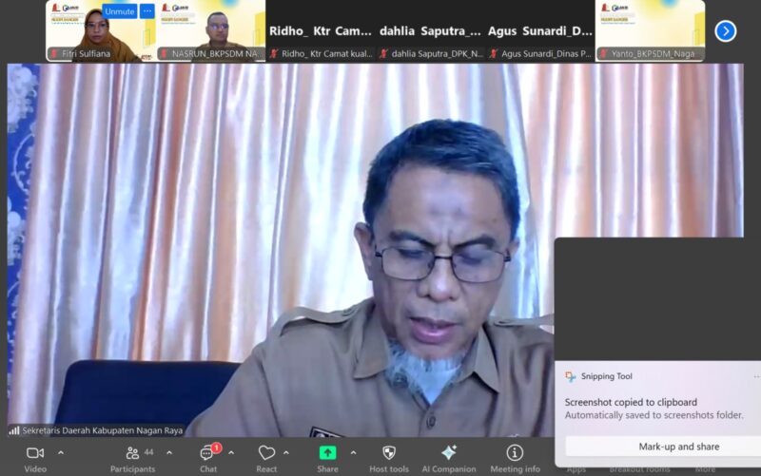Image resolution: width=761 pixels, height=476 pixels.
Task: Click Screenshot copied to clipboard notification text
Action: coord(631,402)
